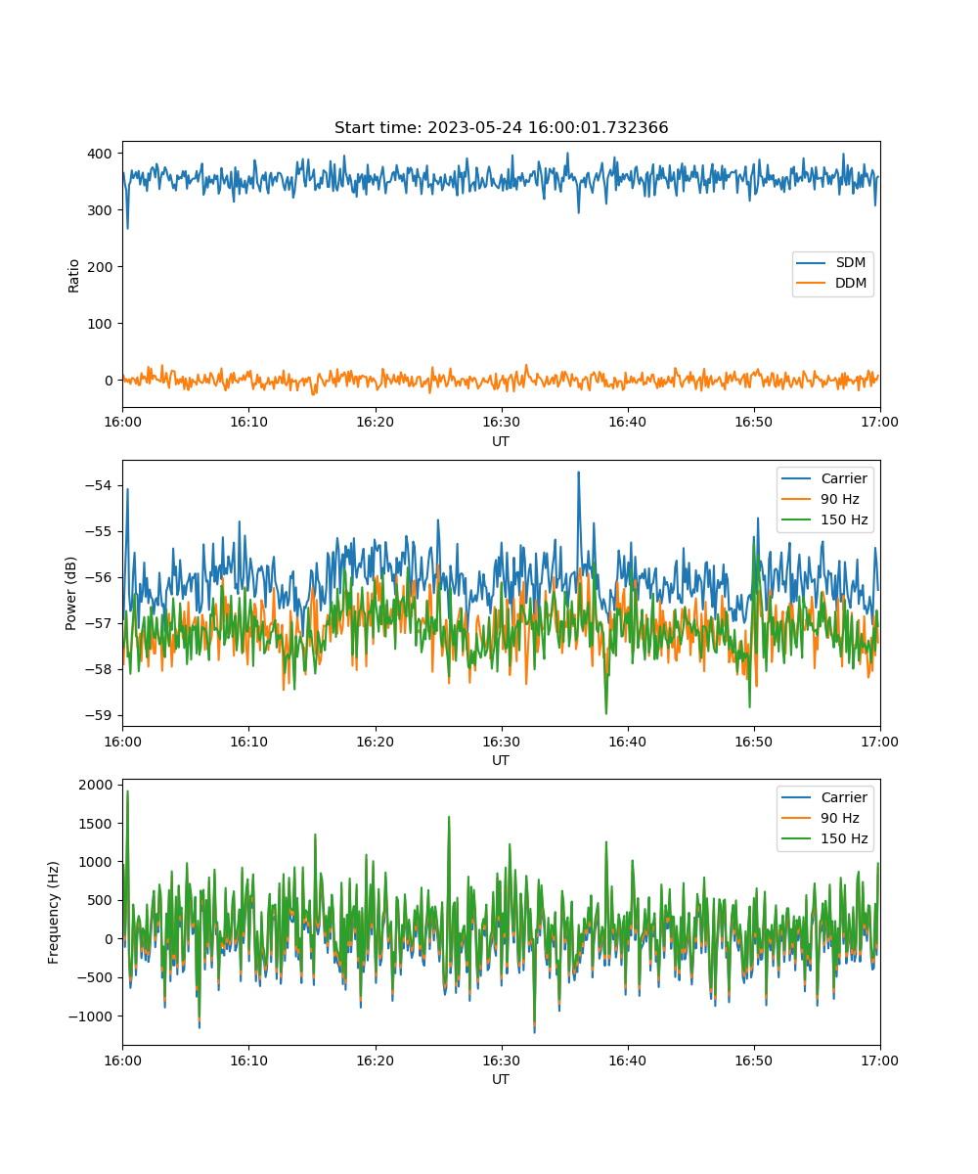This screenshot has height=1174, width=978.
Task: Click green 150 Hz line sample in Power legend
Action: [x=797, y=520]
